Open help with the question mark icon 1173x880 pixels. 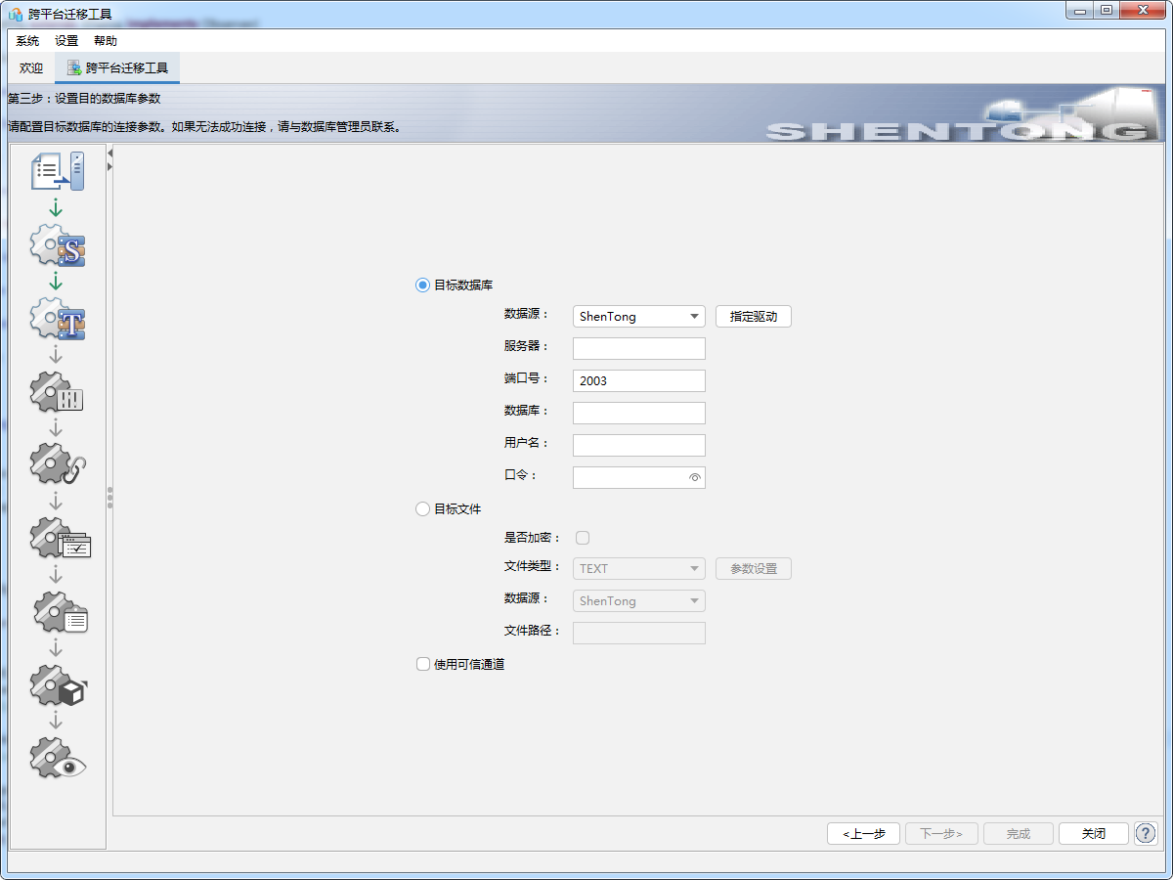(x=1145, y=833)
